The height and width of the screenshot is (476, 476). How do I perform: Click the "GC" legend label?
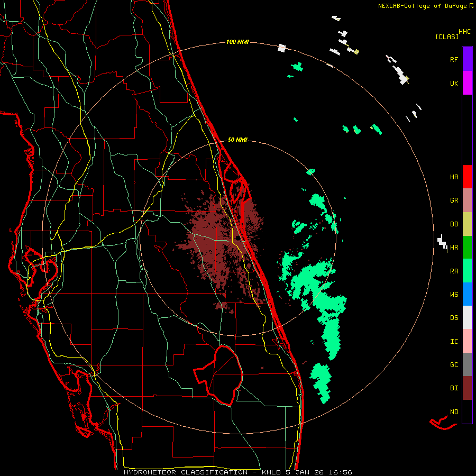(x=454, y=365)
